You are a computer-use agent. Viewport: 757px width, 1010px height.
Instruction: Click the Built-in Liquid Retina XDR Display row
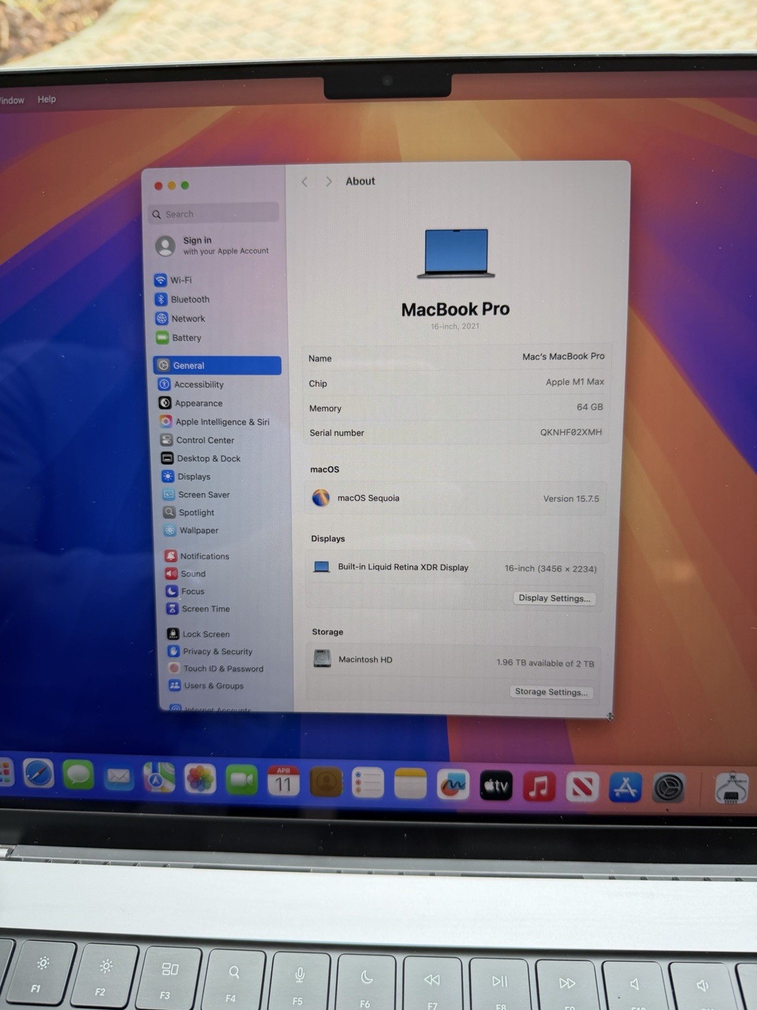[454, 567]
